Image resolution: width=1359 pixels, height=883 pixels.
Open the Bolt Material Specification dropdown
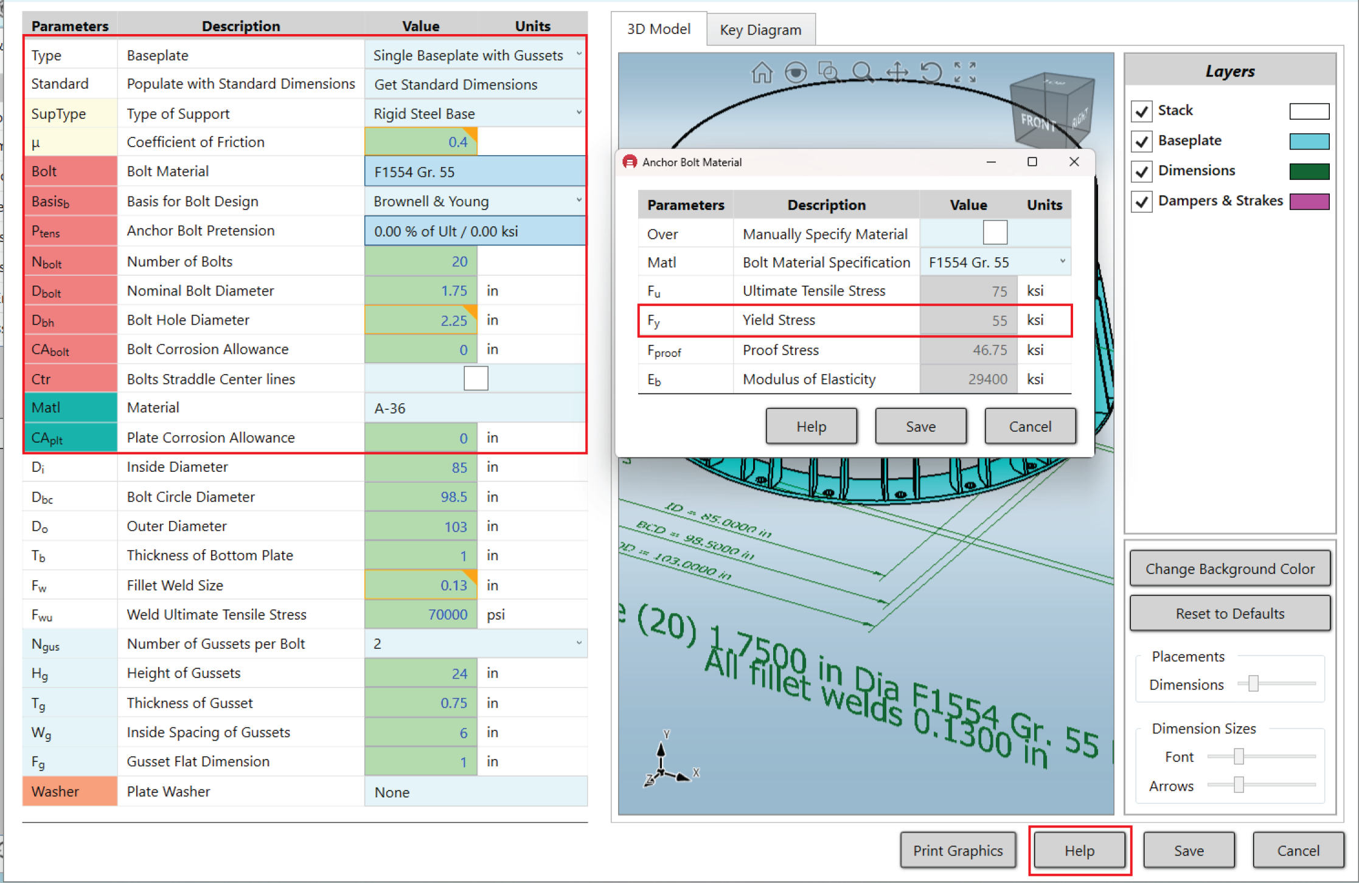[1062, 262]
